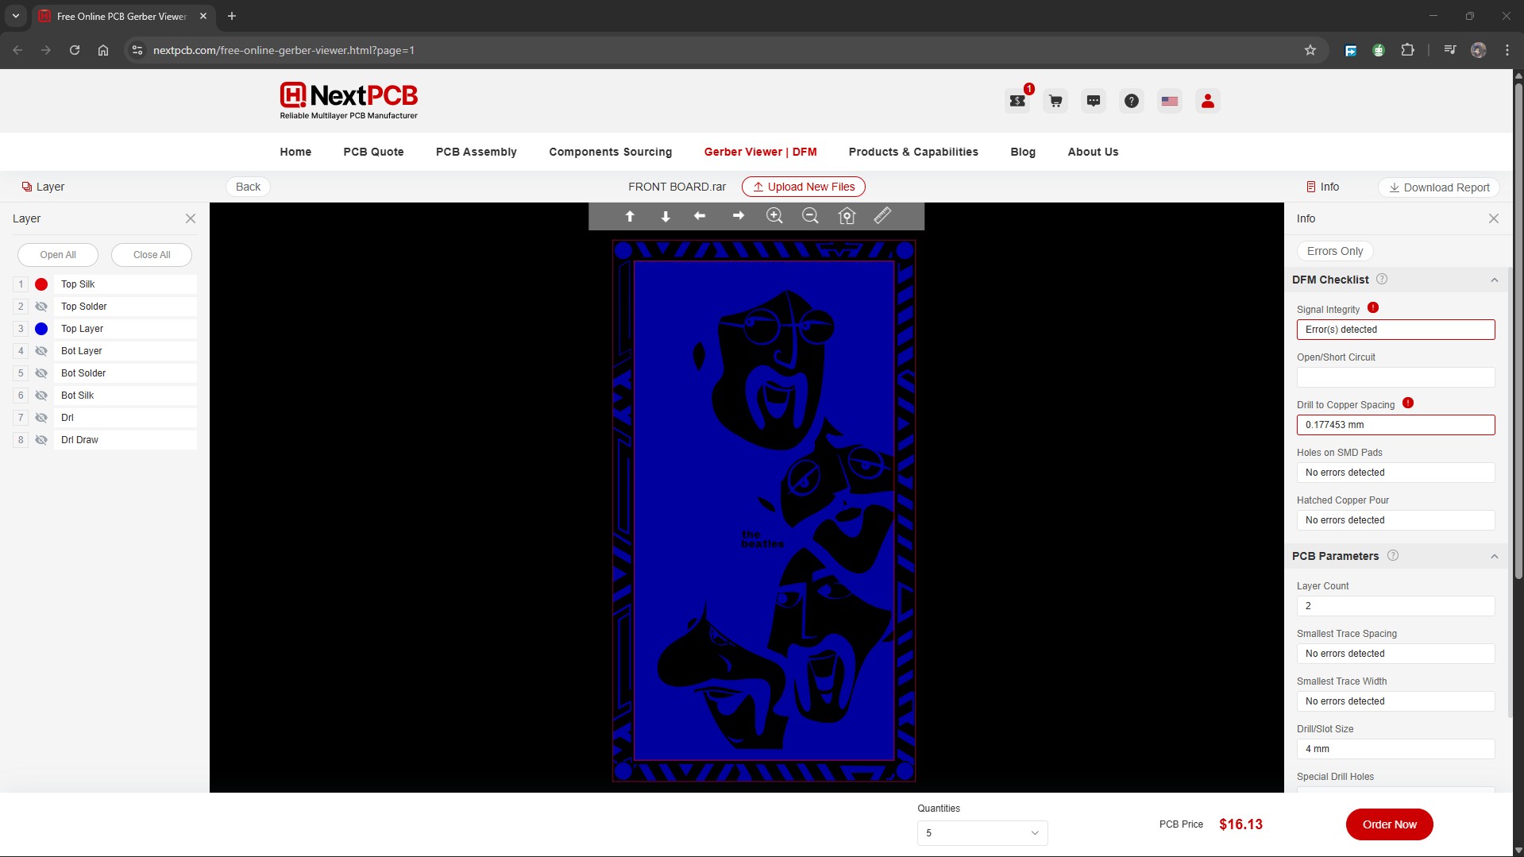Click the NextPCB logo

pyautogui.click(x=349, y=101)
